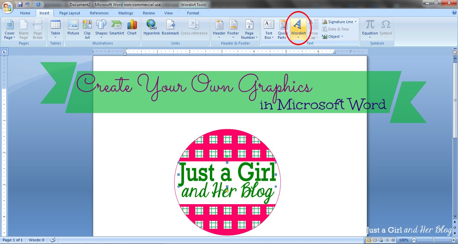Image resolution: width=458 pixels, height=244 pixels.
Task: Open the Clip Art pane
Action: (x=87, y=30)
